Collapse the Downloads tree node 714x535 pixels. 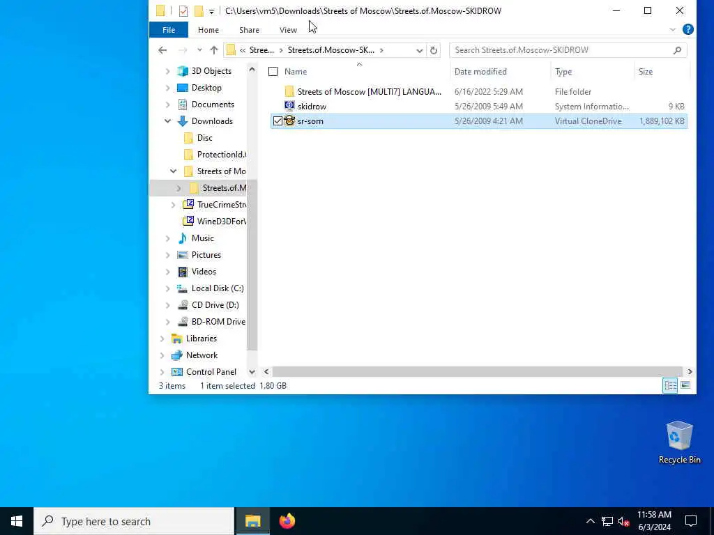[x=167, y=121]
